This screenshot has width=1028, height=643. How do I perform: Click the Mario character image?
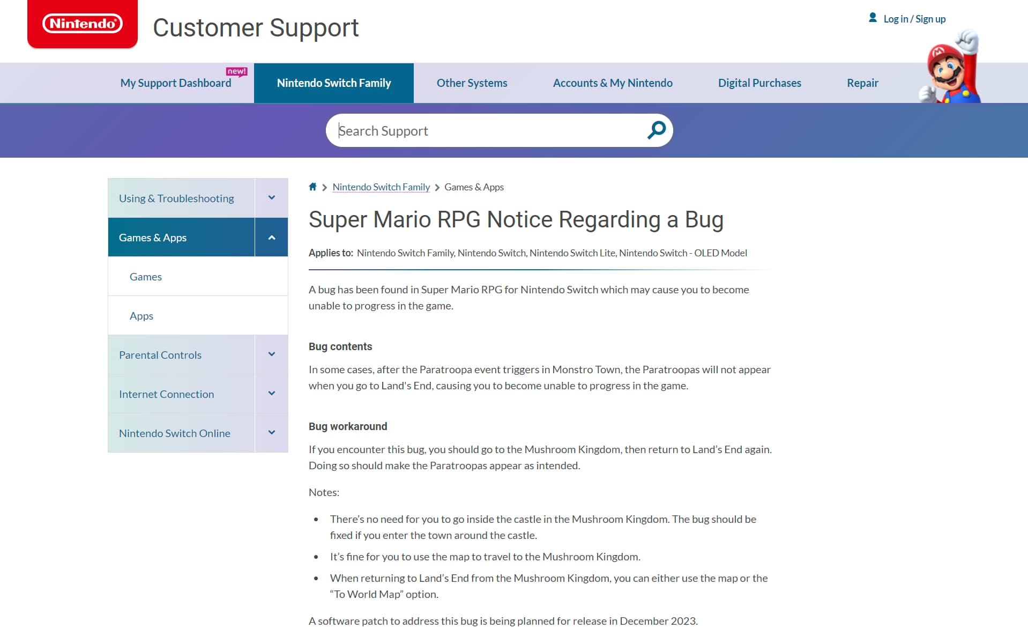pos(950,67)
